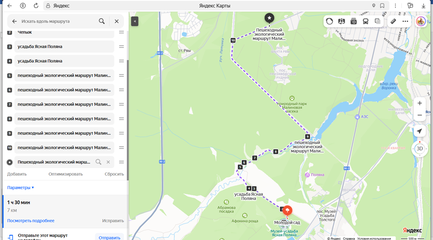
Task: Zoom in with the plus button
Action: coord(420,103)
